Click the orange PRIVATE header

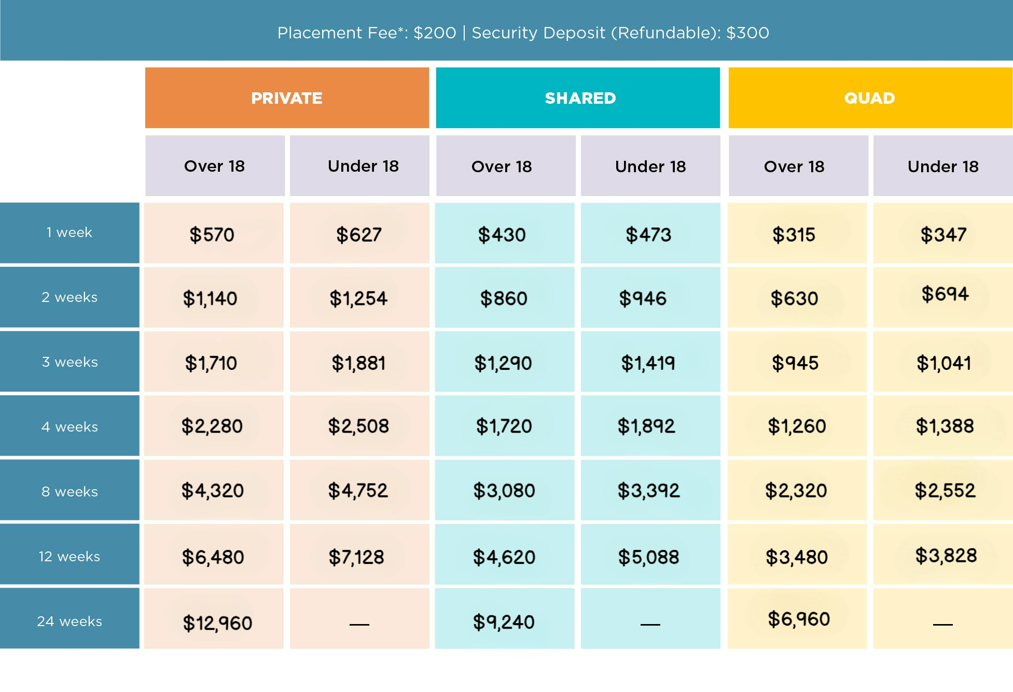tap(287, 98)
